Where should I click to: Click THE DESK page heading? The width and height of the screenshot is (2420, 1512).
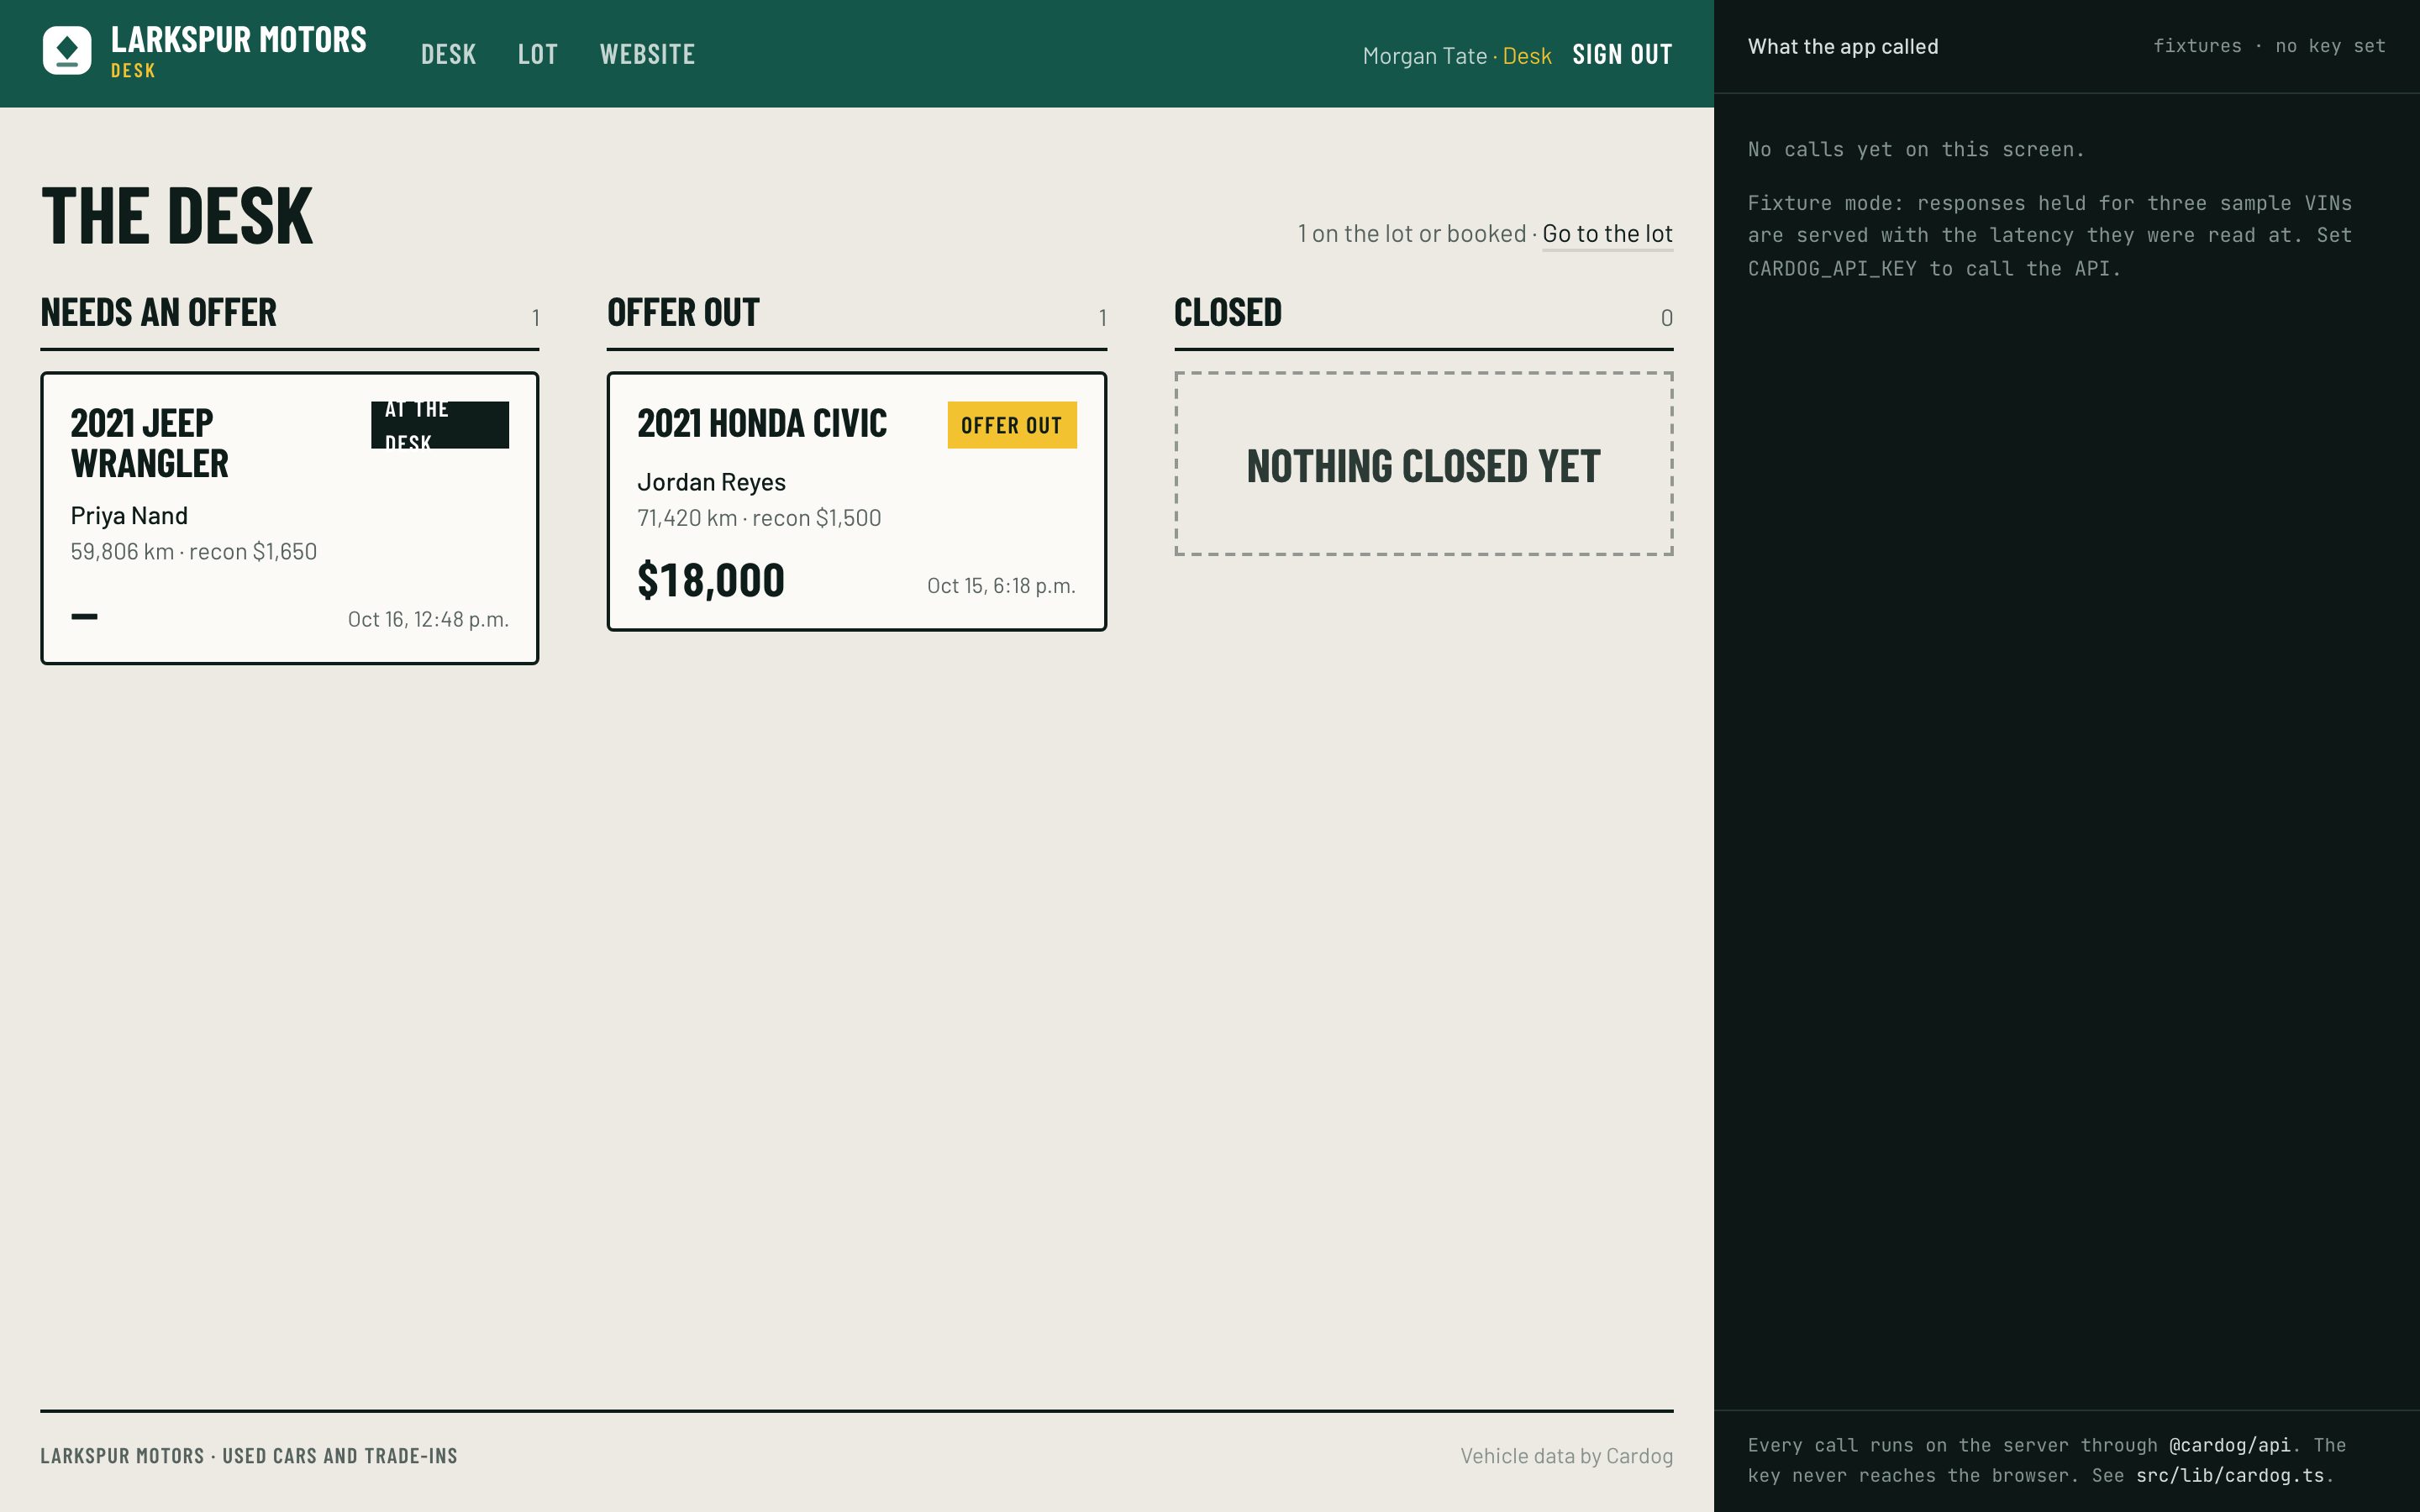(177, 216)
